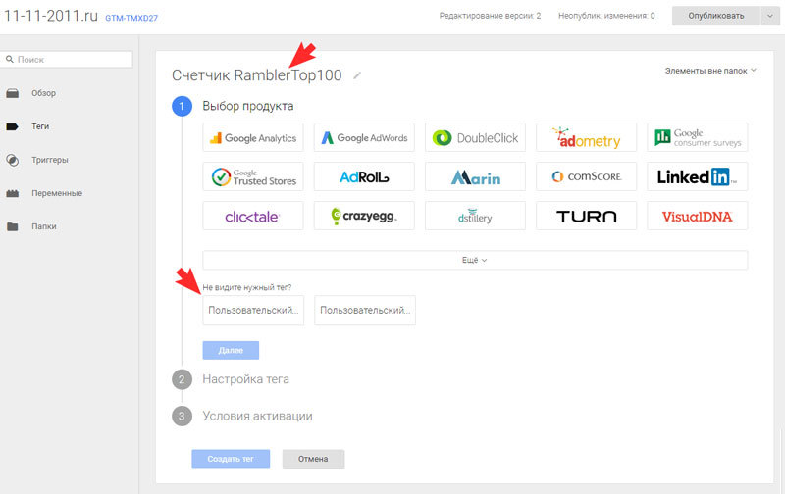The width and height of the screenshot is (785, 494).
Task: Open the Триггеры section
Action: (50, 160)
